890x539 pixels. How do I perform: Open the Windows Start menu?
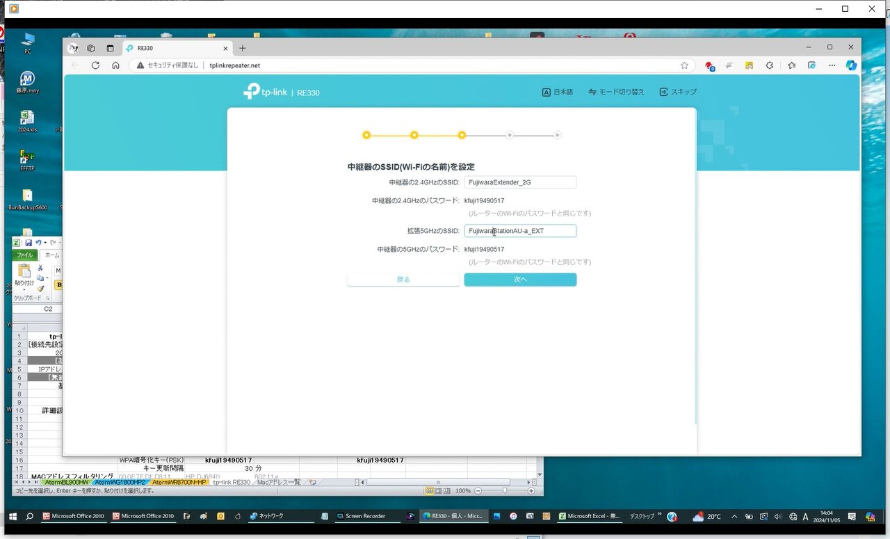click(x=13, y=517)
